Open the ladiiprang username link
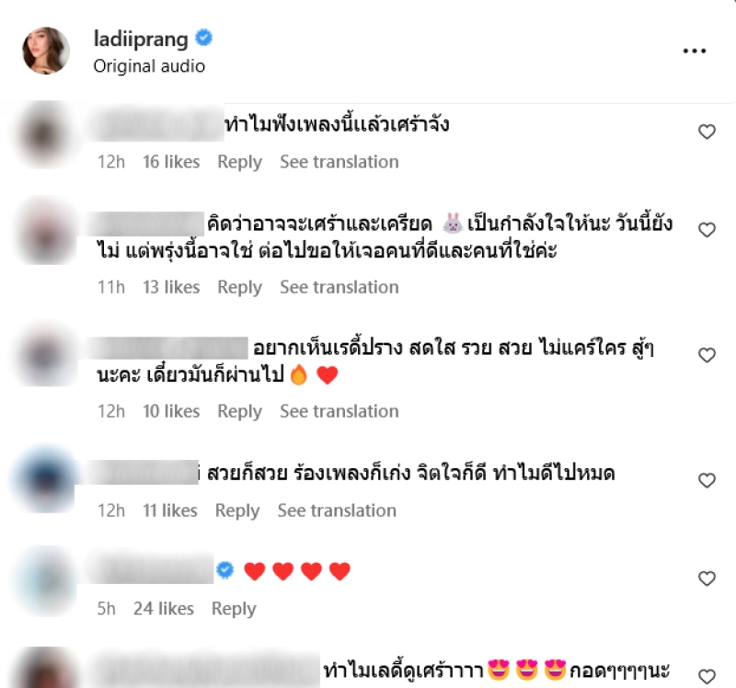The width and height of the screenshot is (736, 688). [141, 39]
